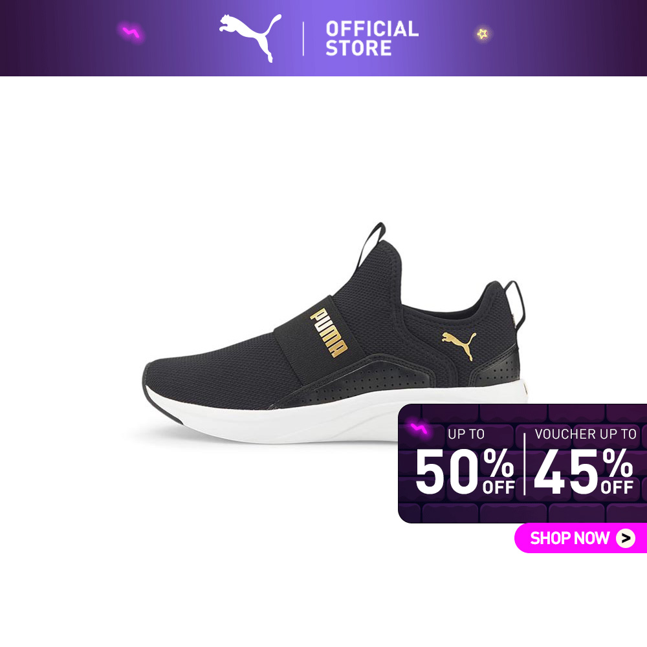Click the heel pull loop of the shoe
The height and width of the screenshot is (647, 647).
click(516, 305)
